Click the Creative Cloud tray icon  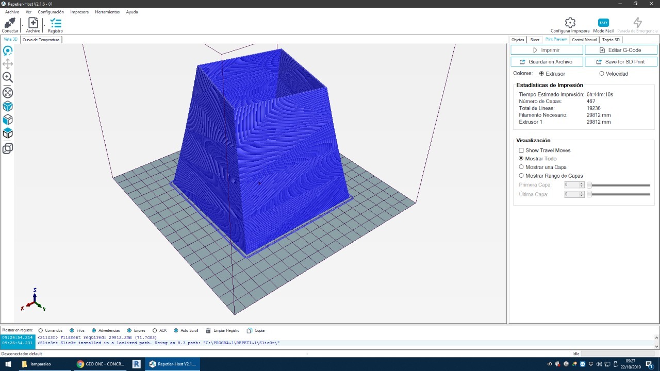tap(549, 364)
